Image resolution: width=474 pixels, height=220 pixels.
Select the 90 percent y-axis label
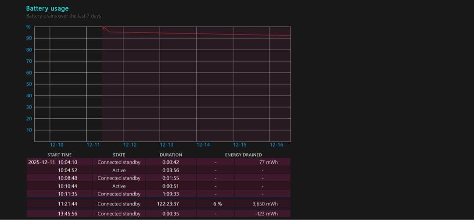click(x=29, y=39)
